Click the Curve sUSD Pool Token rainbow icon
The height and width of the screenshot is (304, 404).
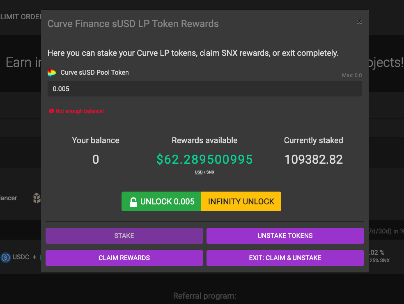tap(52, 73)
